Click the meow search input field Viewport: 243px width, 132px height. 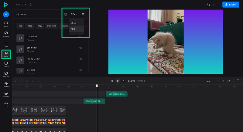40,14
